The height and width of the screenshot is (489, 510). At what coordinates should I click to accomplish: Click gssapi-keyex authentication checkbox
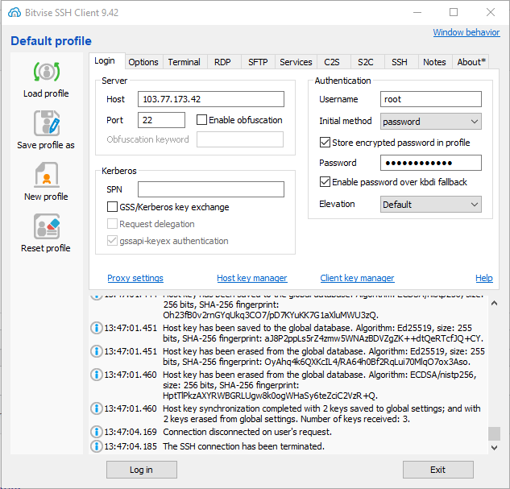(112, 241)
